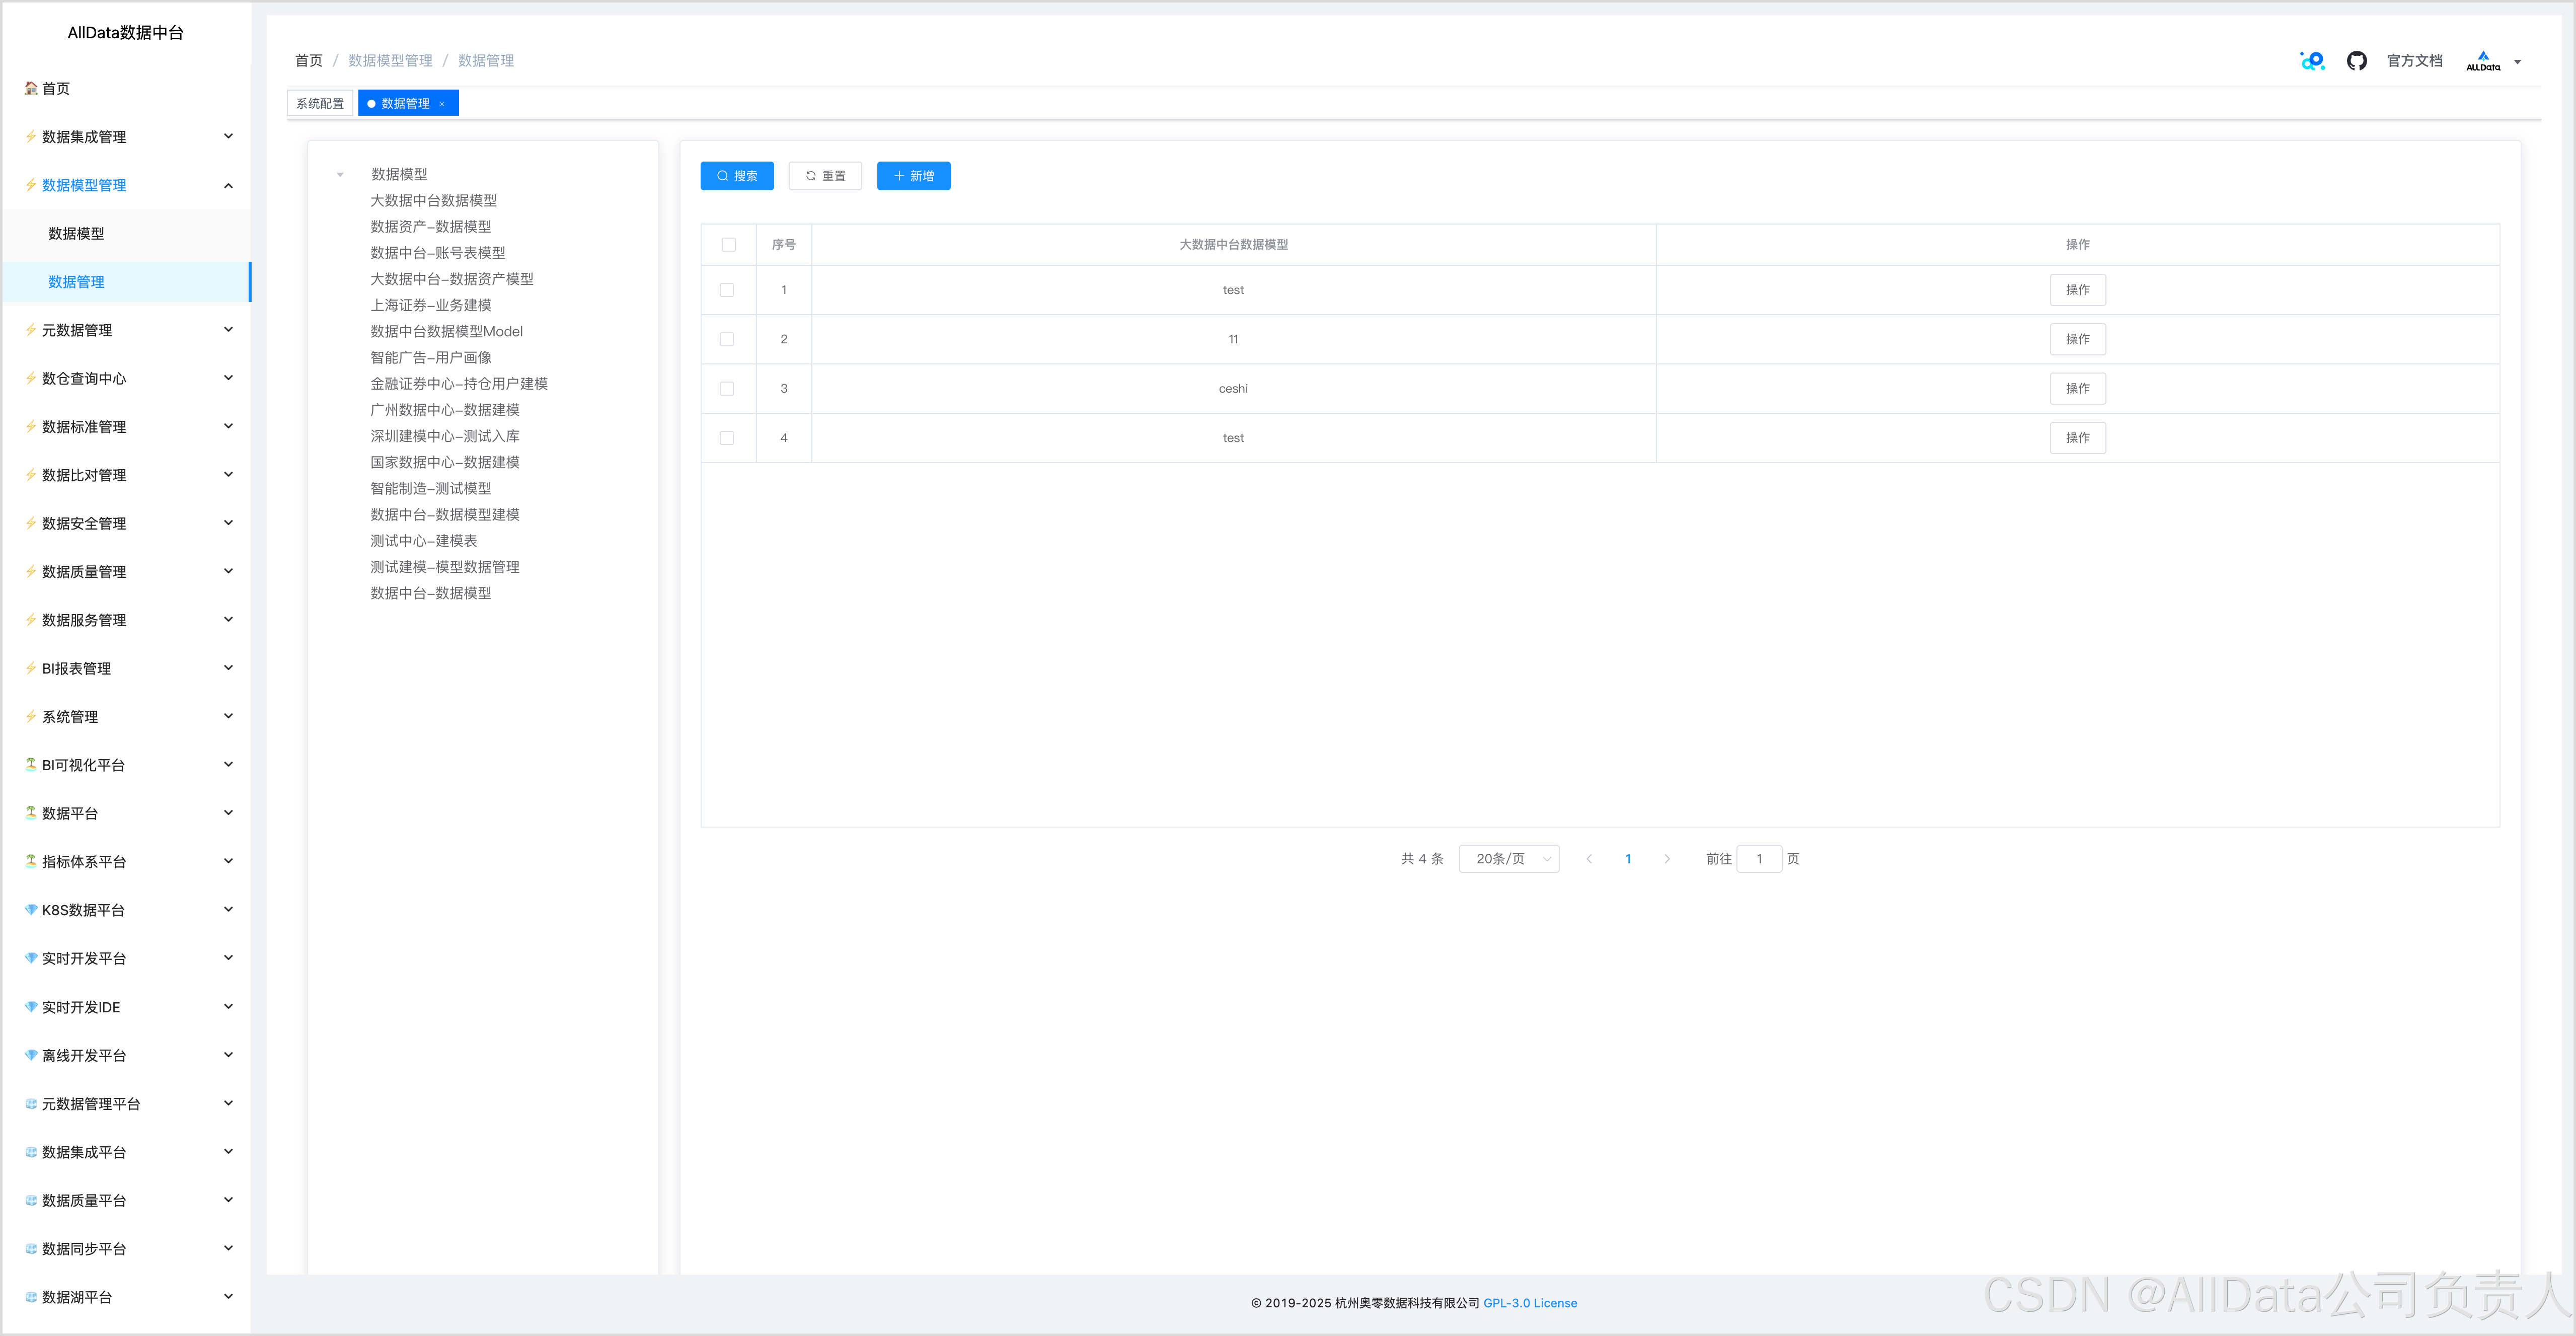Open the 20条/页 page size dropdown

[1509, 859]
